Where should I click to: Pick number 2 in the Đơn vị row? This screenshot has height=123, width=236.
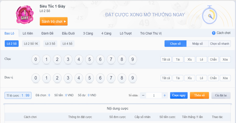tap(57, 78)
